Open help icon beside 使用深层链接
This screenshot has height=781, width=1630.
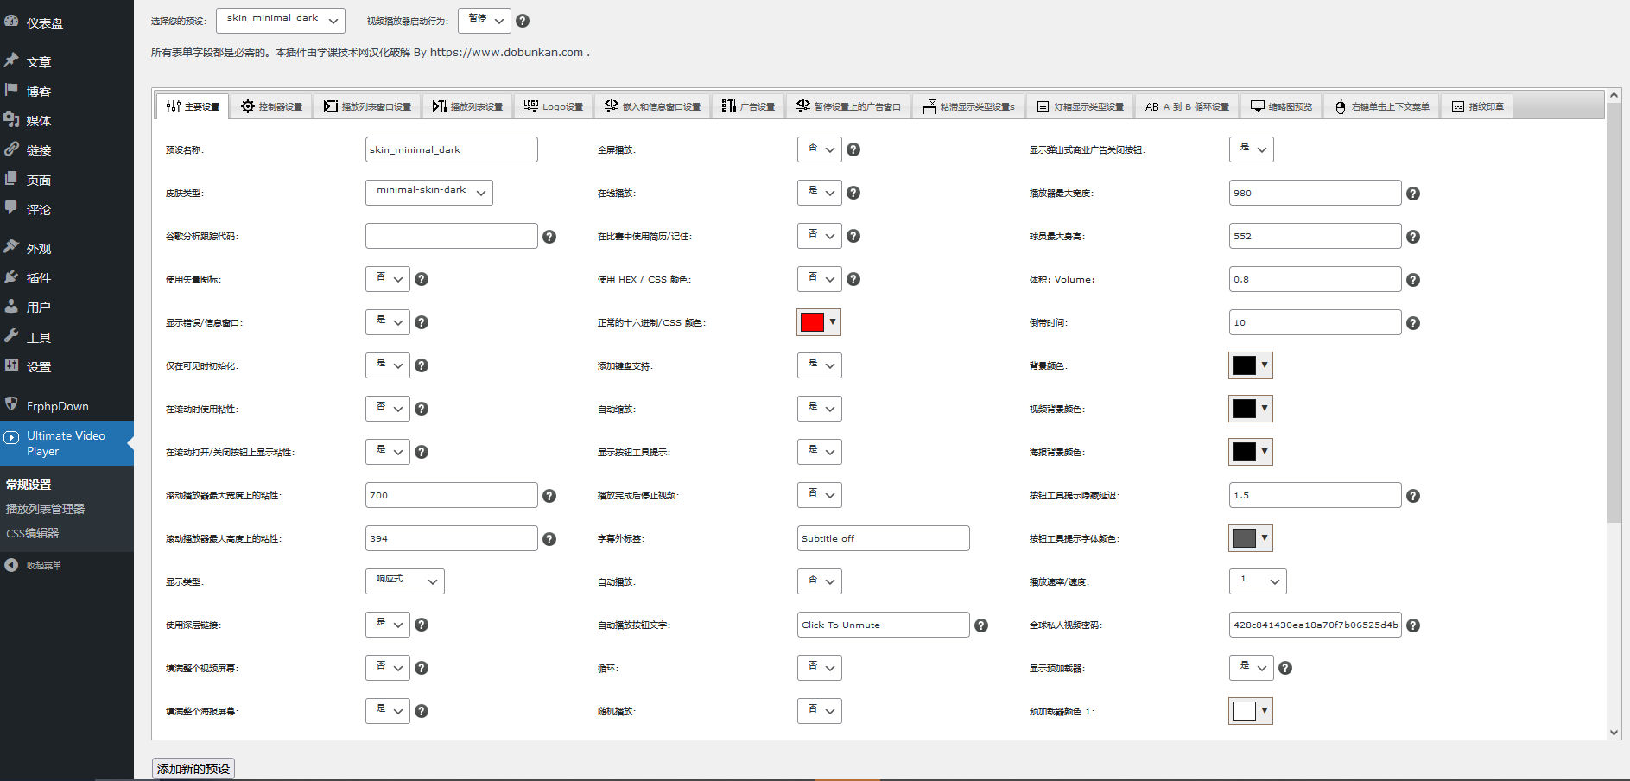[422, 625]
